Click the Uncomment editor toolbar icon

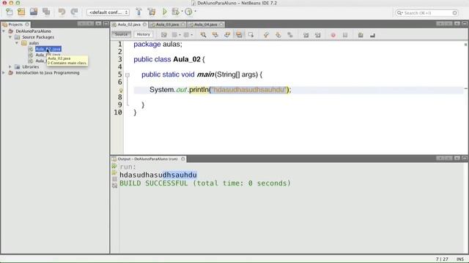[372, 35]
